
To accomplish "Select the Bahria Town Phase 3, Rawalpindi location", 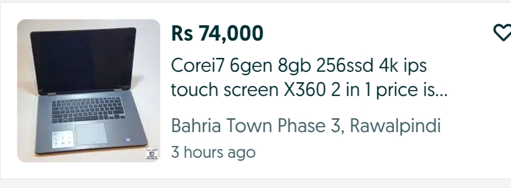I will click(306, 126).
